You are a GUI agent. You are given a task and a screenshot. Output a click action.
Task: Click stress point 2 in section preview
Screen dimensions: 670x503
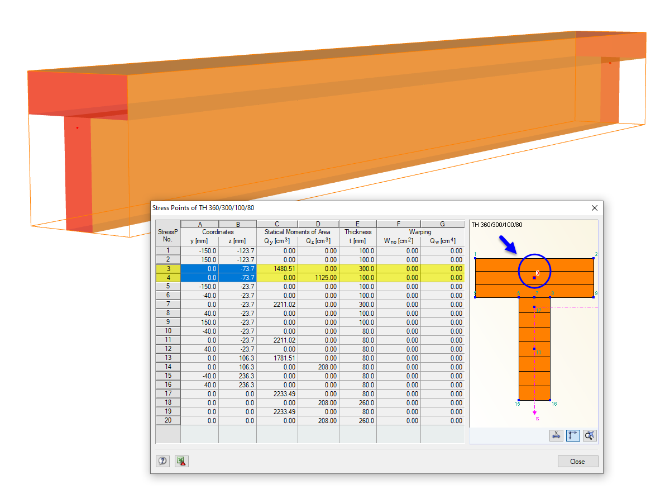coord(594,258)
